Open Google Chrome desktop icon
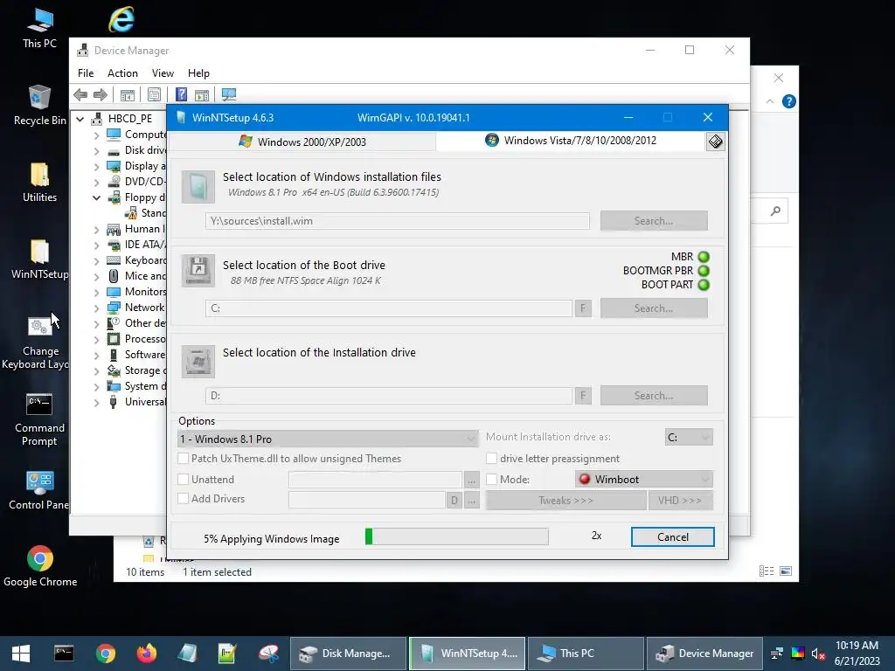The width and height of the screenshot is (895, 671). [40, 566]
